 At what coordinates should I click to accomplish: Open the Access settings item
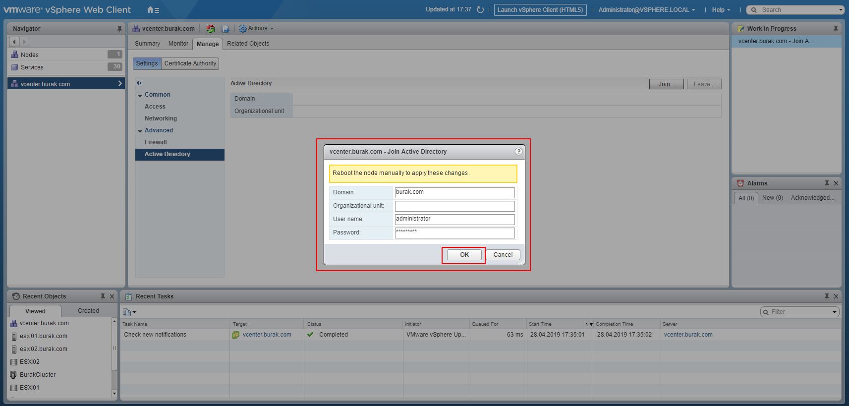[x=155, y=107]
